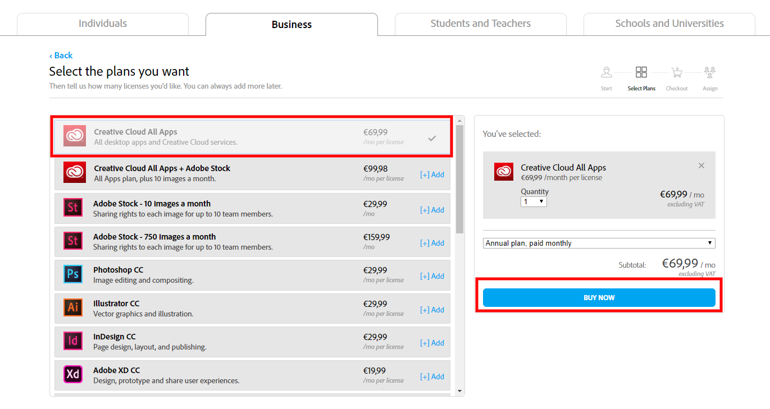Click the Photoshop CC app icon
Screen dimensions: 770x409
pyautogui.click(x=73, y=274)
